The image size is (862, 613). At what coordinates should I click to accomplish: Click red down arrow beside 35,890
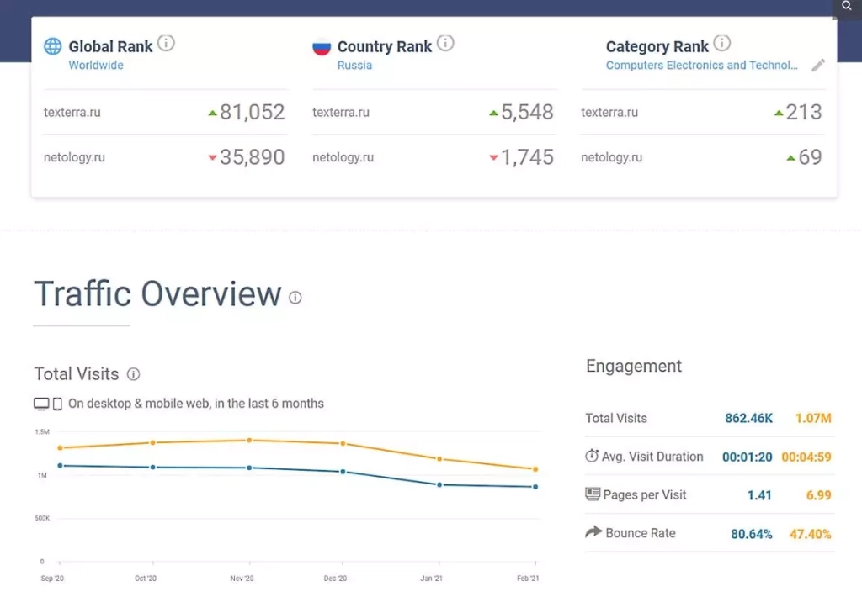coord(212,157)
